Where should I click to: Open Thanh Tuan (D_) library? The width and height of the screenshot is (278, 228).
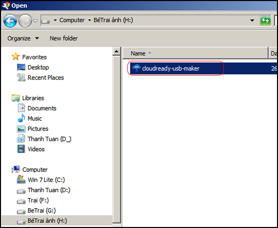point(50,139)
